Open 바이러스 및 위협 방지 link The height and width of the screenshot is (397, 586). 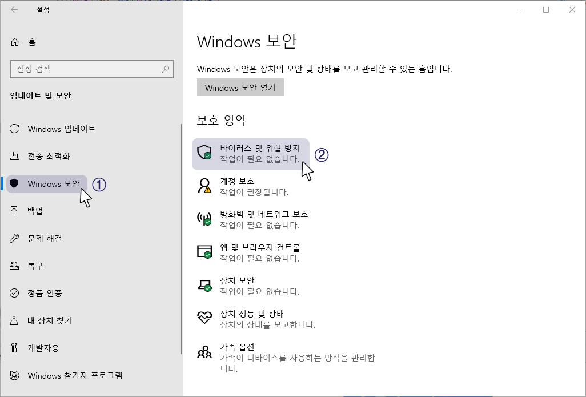(260, 149)
